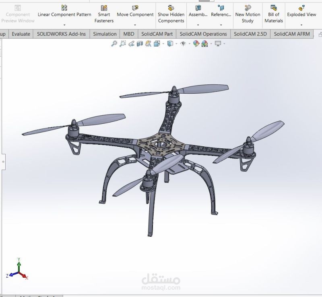Switch to Evaluate tab
This screenshot has height=297, width=322.
(21, 34)
